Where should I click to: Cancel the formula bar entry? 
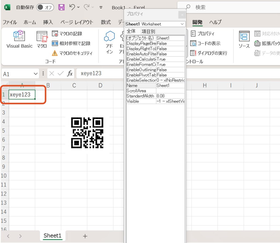(52, 73)
